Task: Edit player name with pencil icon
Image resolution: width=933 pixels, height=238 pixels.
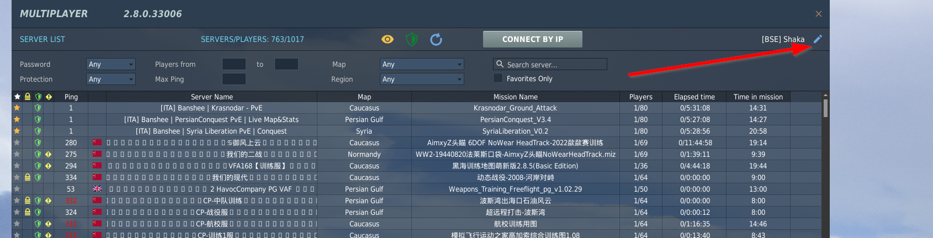Action: pyautogui.click(x=818, y=39)
